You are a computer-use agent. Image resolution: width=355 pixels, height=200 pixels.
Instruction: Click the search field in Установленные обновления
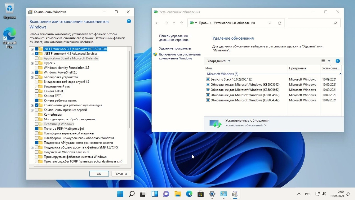pyautogui.click(x=314, y=23)
